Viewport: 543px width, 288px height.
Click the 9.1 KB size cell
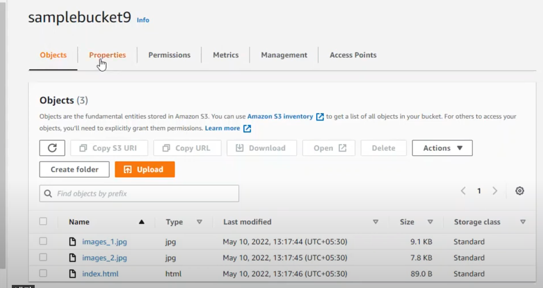pyautogui.click(x=421, y=242)
